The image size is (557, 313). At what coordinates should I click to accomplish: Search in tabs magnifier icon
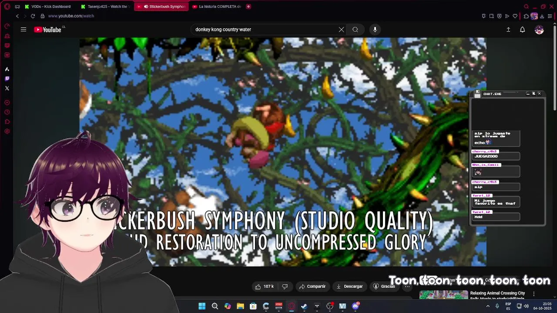click(526, 7)
